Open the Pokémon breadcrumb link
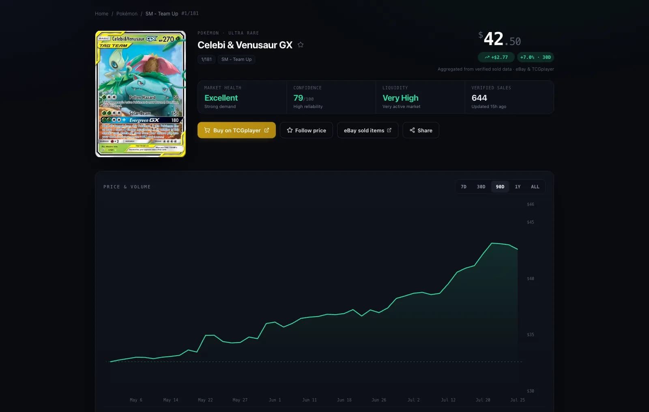 127,14
